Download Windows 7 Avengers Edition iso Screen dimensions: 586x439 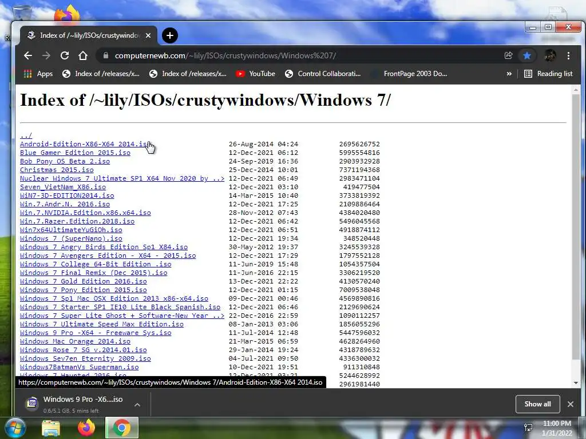[x=108, y=256]
